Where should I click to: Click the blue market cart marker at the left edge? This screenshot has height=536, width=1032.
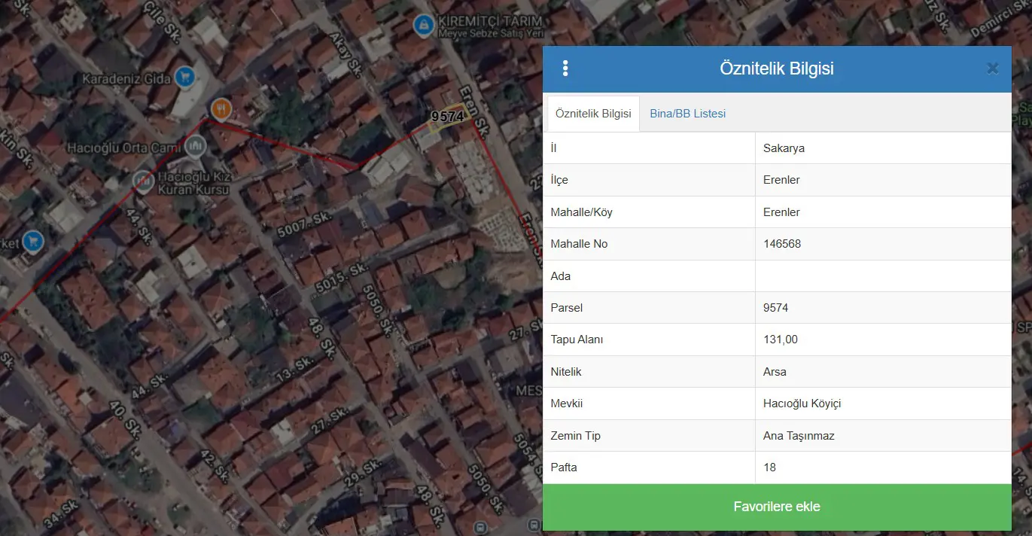pos(32,242)
